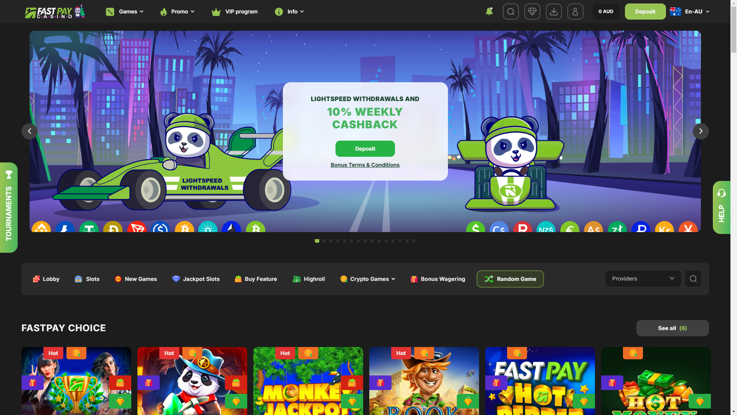Expand the Providers dropdown
Viewport: 737px width, 415px height.
tap(643, 279)
